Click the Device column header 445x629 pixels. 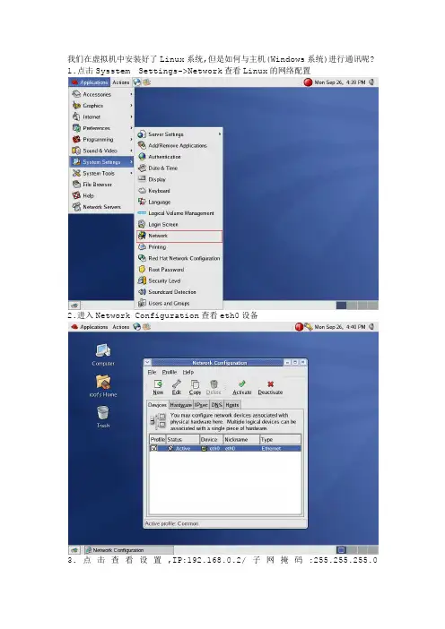click(211, 440)
